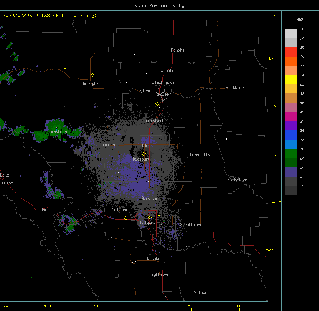Click the -30 value in dBZ legend
The width and height of the screenshot is (319, 311).
[303, 195]
